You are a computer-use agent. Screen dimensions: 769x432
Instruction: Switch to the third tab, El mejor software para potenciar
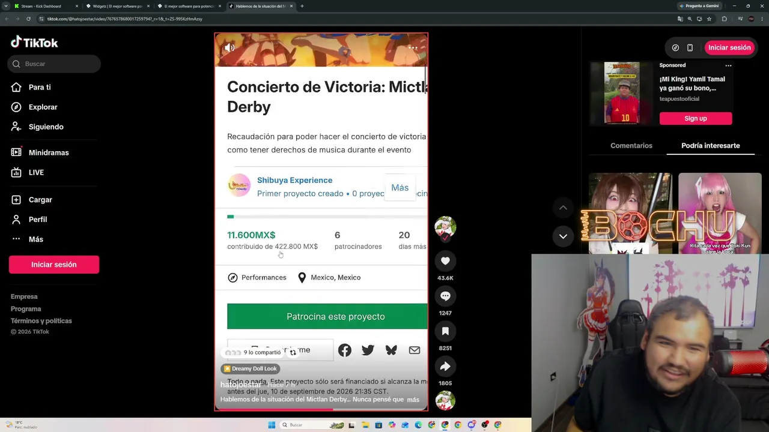point(189,6)
